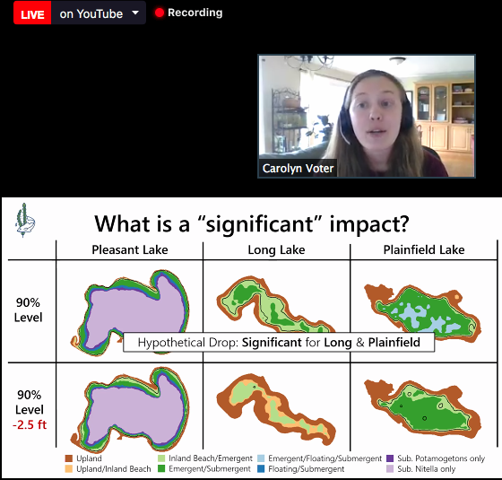Click the 'Carolyn Voter' name label

point(298,168)
